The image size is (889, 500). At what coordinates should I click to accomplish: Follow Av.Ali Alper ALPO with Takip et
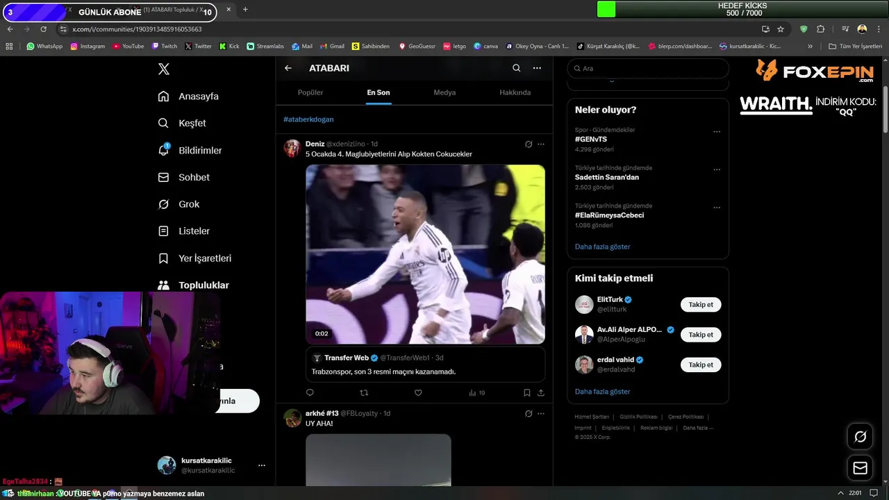pos(701,335)
